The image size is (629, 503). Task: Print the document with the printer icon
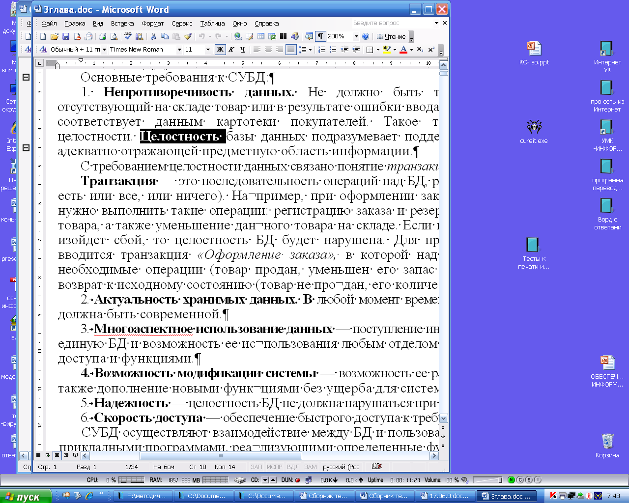(102, 36)
